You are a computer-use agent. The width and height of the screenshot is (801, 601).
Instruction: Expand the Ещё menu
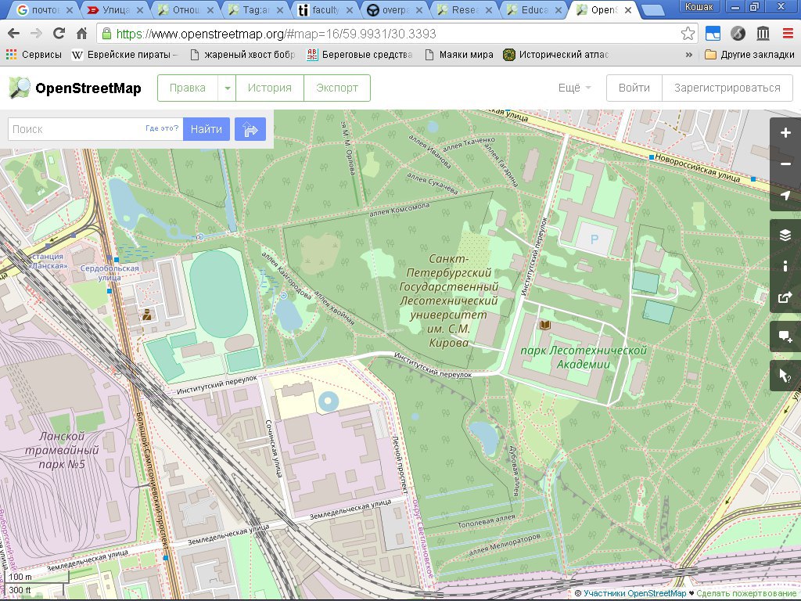coord(574,88)
